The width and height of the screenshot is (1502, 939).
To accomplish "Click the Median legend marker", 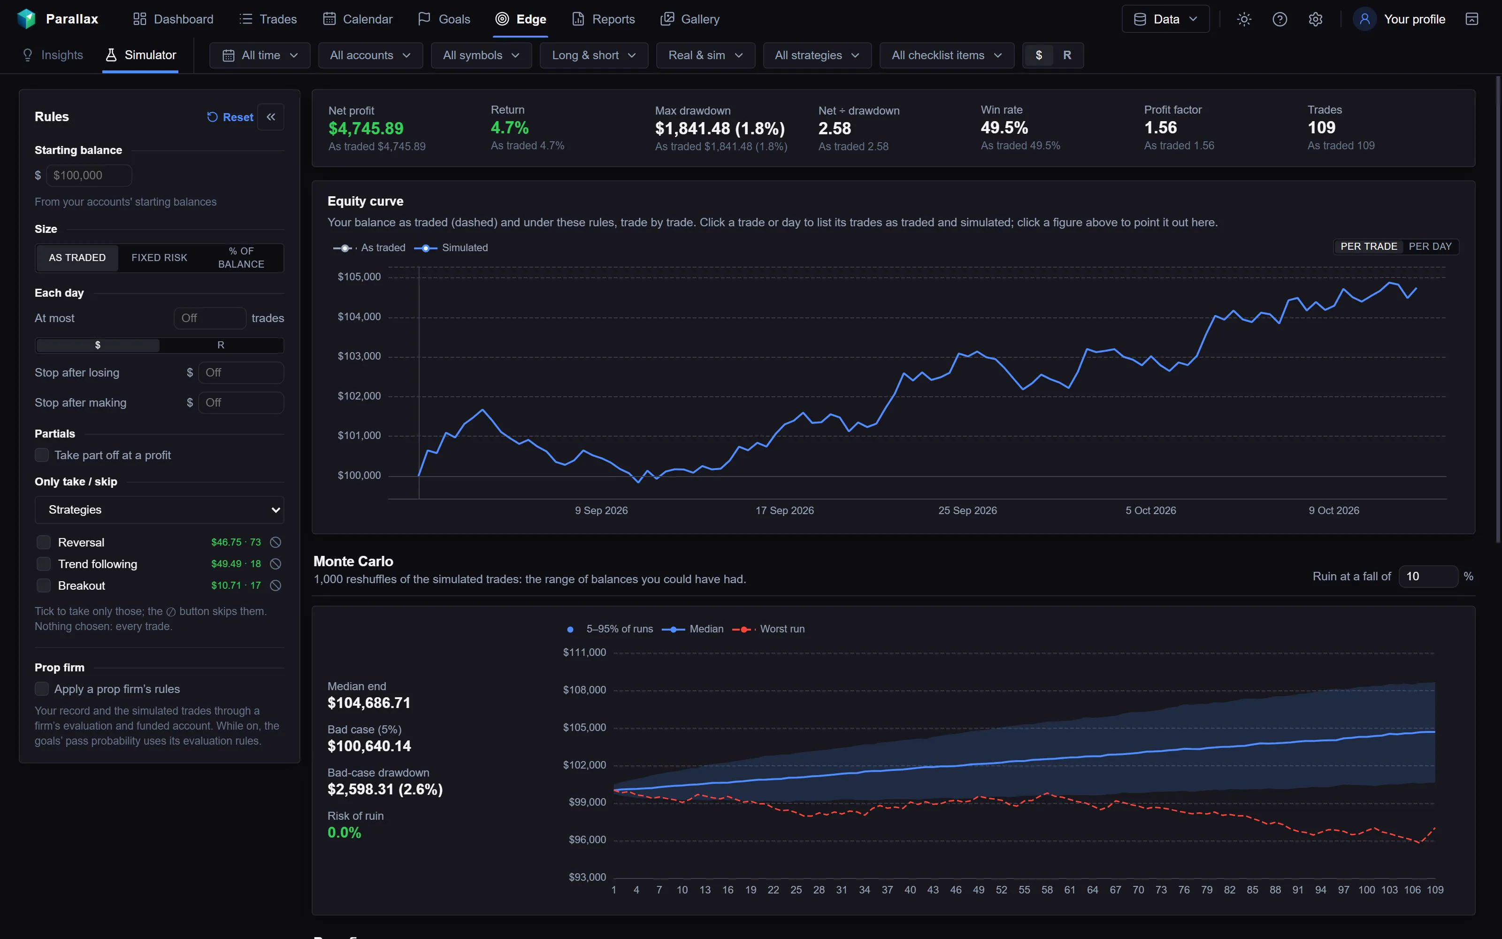I will pos(674,629).
